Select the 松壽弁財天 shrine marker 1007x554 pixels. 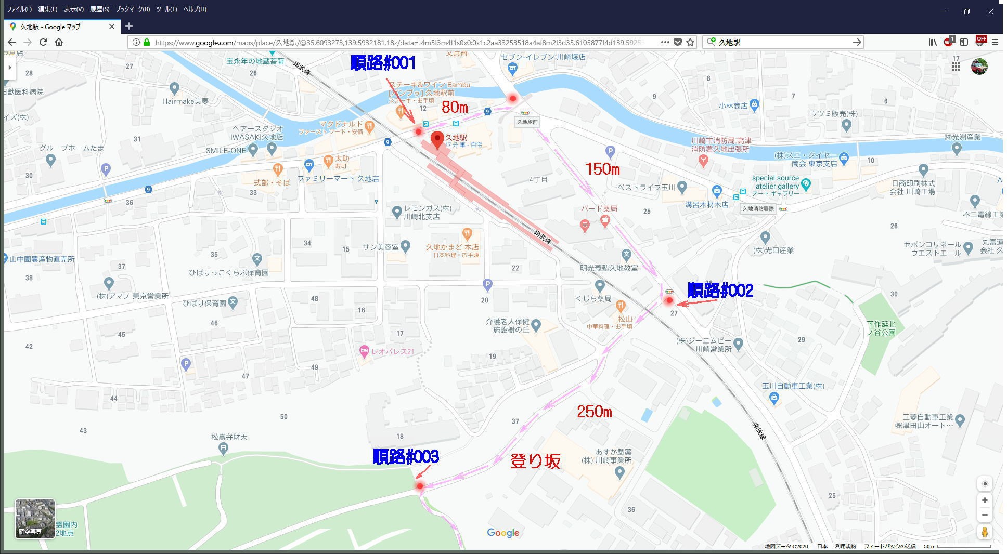pos(223,449)
